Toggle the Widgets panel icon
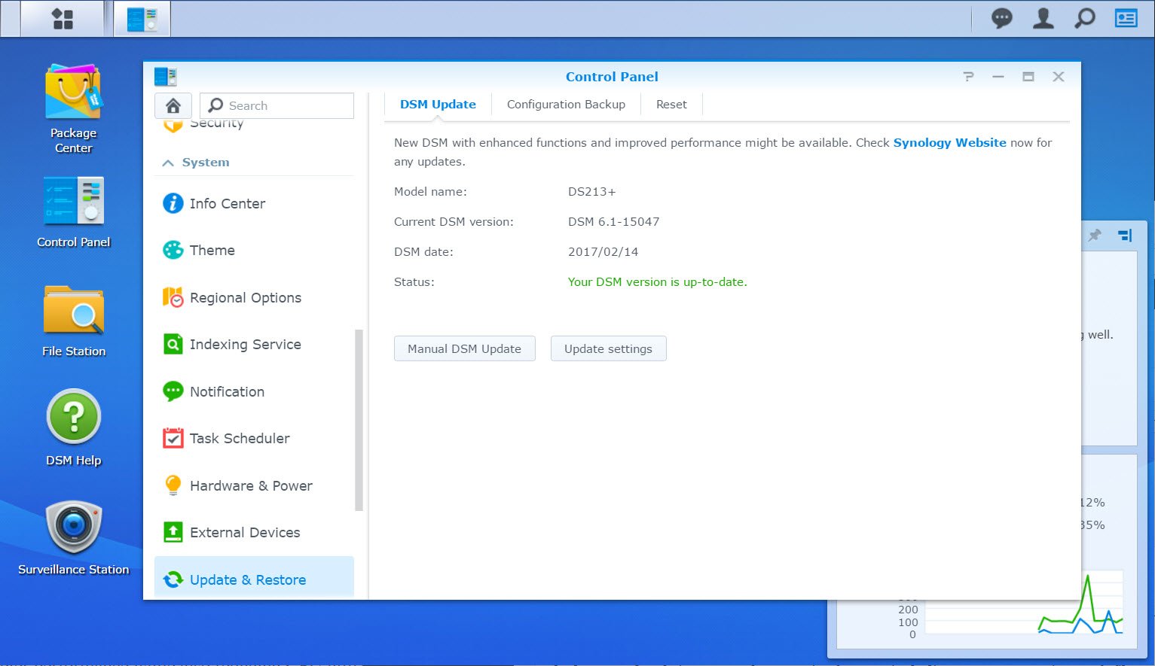Screen dimensions: 1155x666 1126,18
